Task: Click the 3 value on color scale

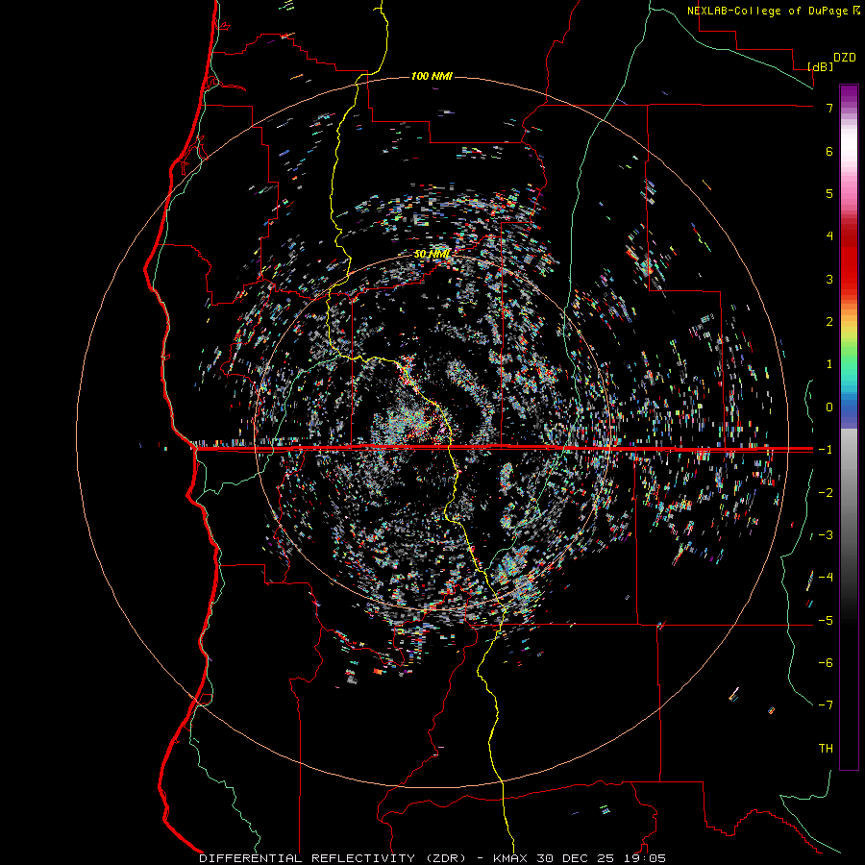Action: (829, 279)
